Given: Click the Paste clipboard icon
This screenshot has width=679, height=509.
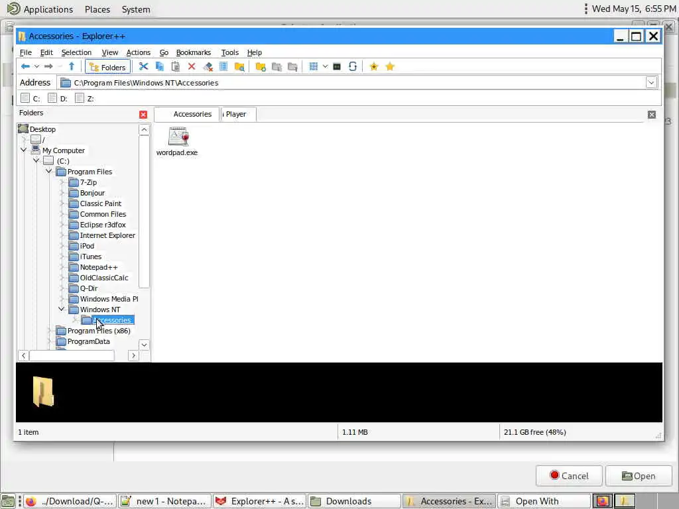Looking at the screenshot, I should (x=175, y=67).
